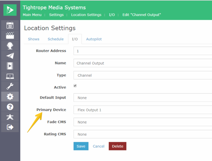Open the Default Input dropdown

point(143,98)
